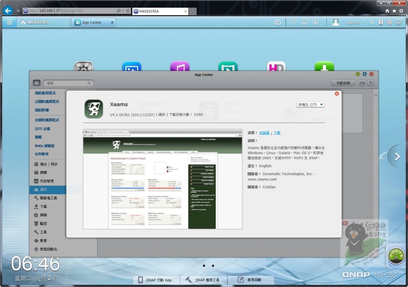The height and width of the screenshot is (287, 408).
Task: Open 商業 business category
Action: 41,172
